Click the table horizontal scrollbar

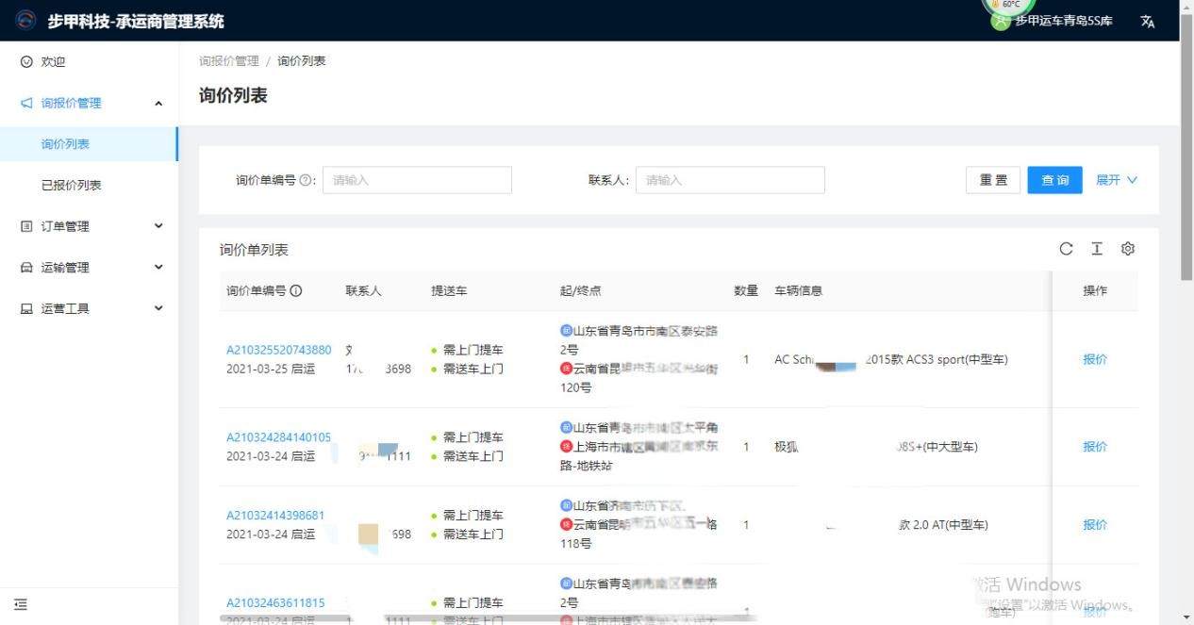point(490,619)
